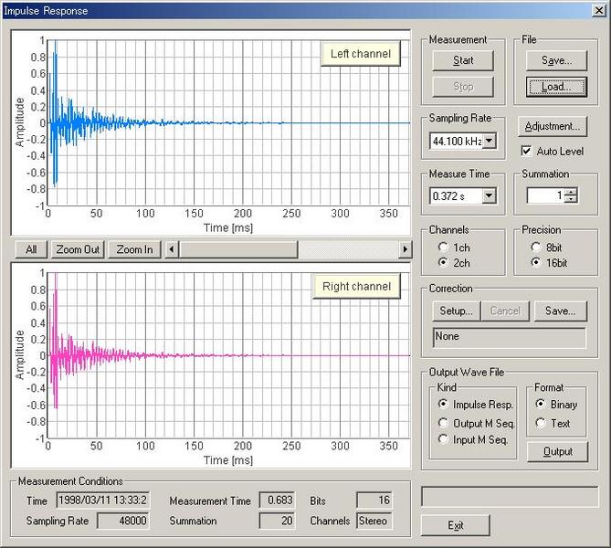Open the Sampling Rate dropdown
611x548 pixels.
490,141
